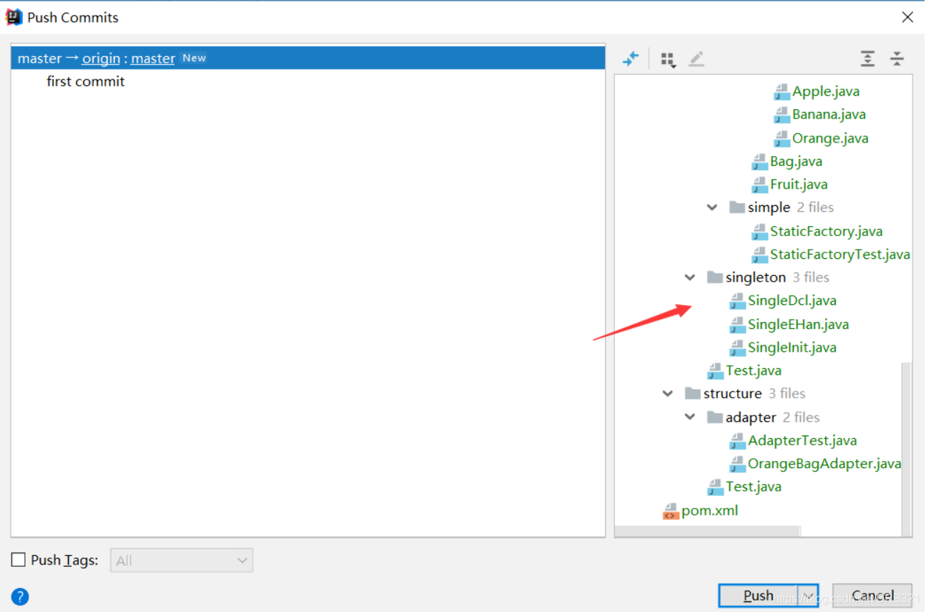Collapse the simple folder chevron

pyautogui.click(x=712, y=208)
